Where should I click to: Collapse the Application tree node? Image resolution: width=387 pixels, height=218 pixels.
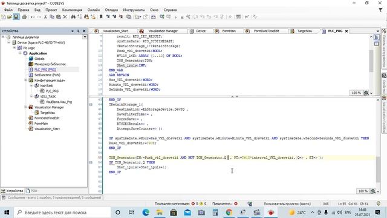[20, 53]
